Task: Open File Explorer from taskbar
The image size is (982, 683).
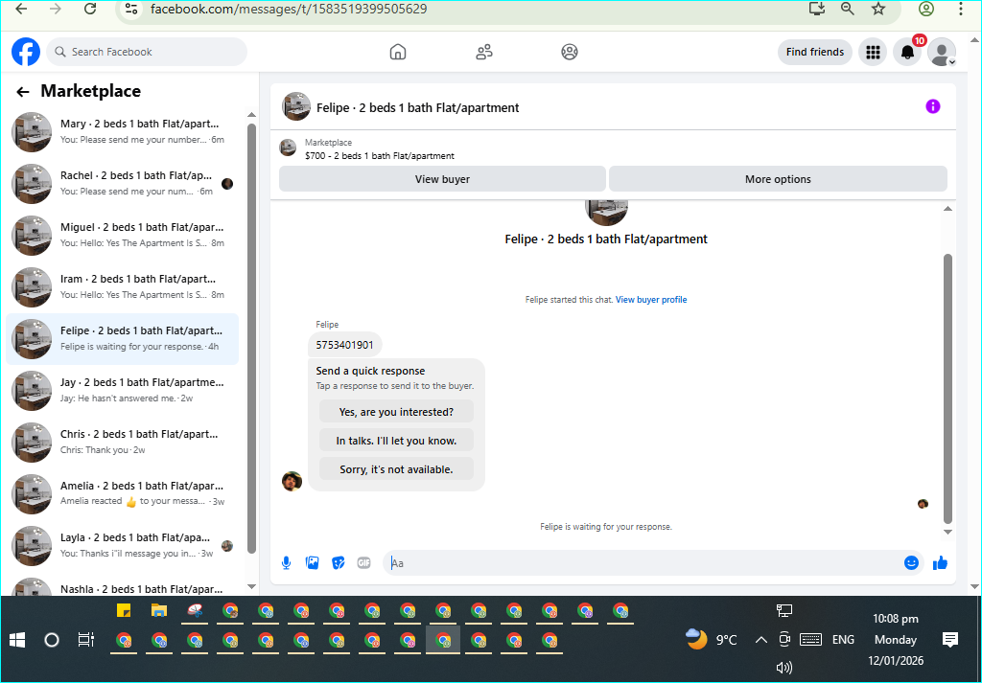Action: click(x=159, y=610)
